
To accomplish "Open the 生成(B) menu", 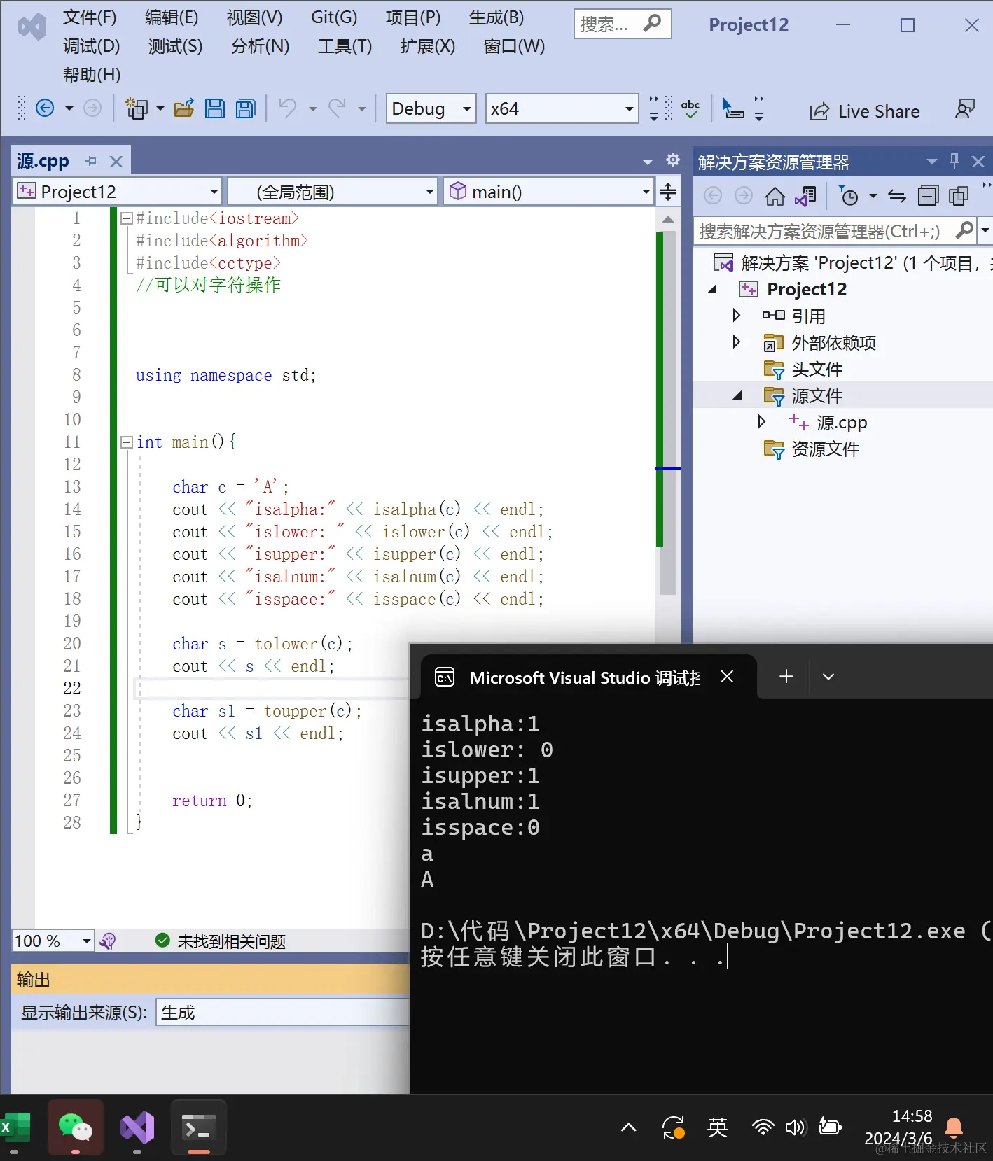I will pos(496,17).
